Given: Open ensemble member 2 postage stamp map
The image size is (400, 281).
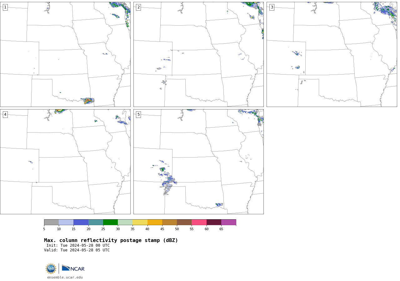Looking at the screenshot, I should point(198,54).
